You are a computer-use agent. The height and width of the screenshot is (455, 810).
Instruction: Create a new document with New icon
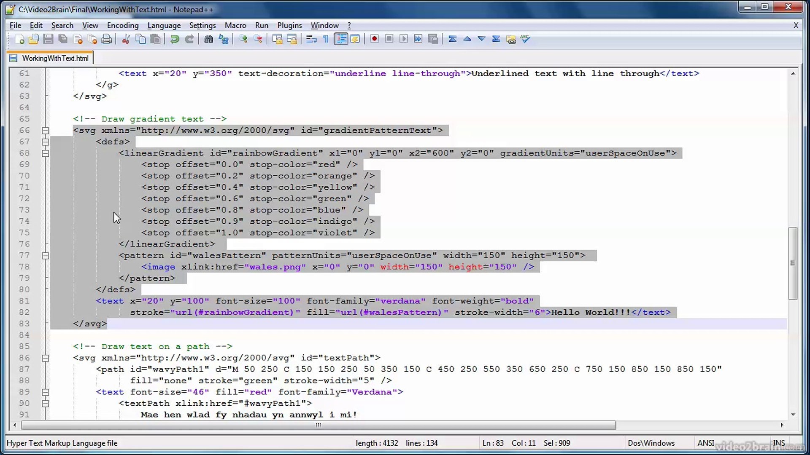pos(19,39)
